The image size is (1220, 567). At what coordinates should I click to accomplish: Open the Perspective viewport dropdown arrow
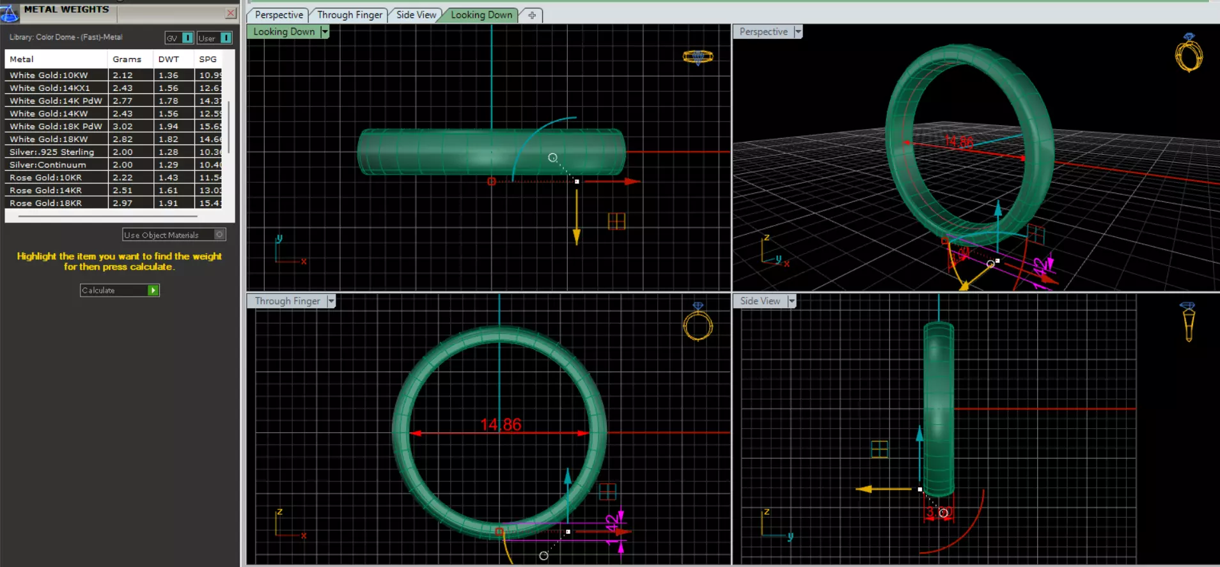(x=797, y=32)
